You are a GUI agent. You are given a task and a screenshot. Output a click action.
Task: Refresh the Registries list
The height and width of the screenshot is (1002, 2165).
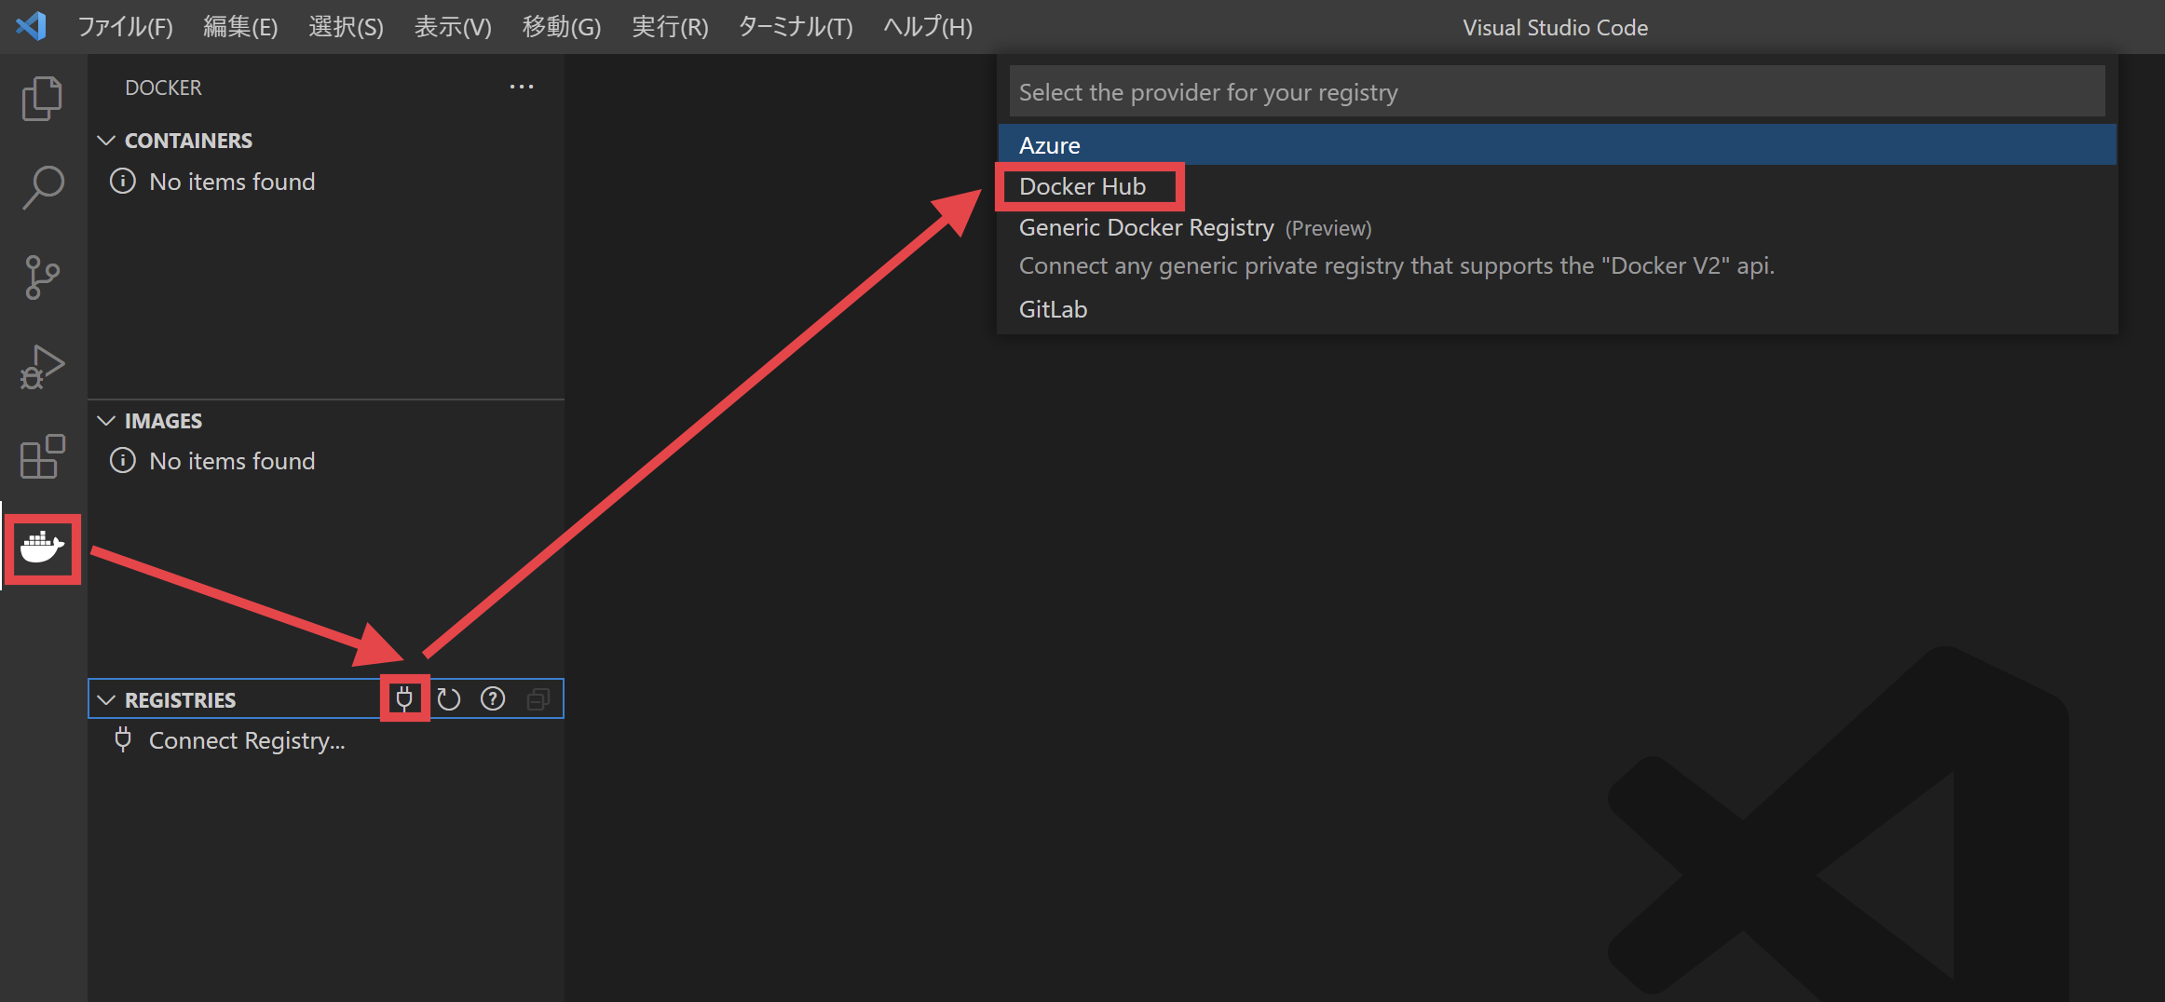click(448, 698)
